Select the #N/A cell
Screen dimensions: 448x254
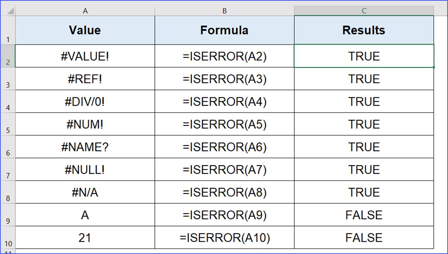85,192
